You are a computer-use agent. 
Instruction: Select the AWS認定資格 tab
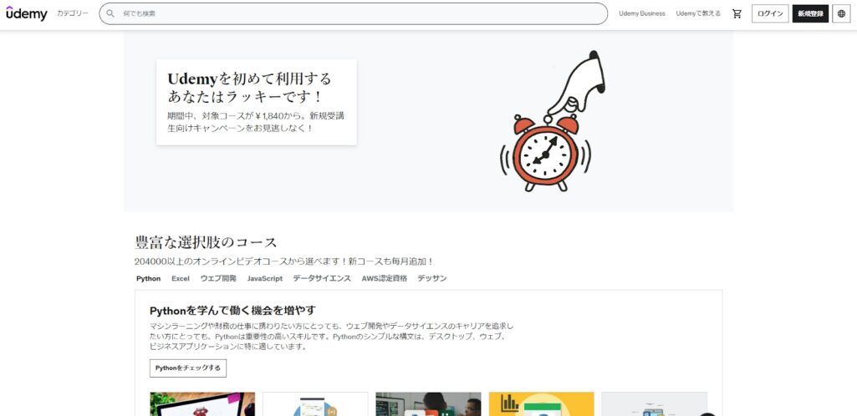point(385,278)
